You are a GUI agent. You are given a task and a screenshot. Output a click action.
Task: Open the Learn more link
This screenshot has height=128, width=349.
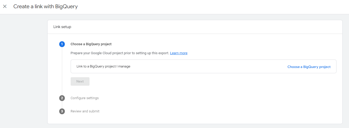(x=178, y=53)
